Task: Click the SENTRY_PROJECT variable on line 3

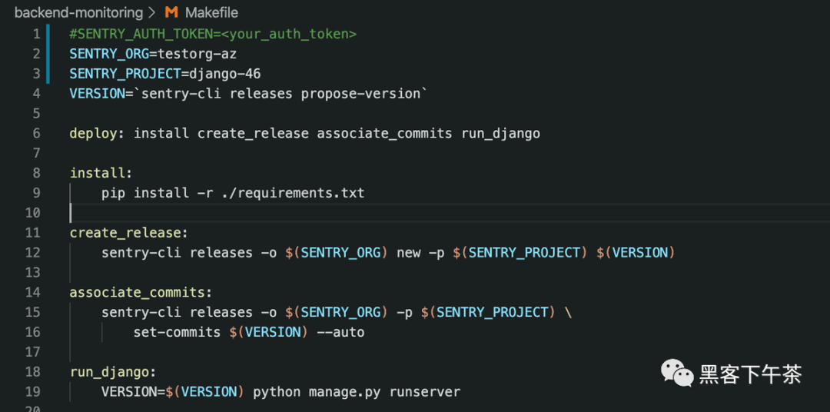Action: 125,74
